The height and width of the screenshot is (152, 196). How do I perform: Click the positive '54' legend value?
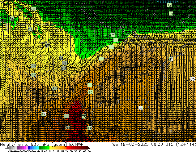(89, 151)
